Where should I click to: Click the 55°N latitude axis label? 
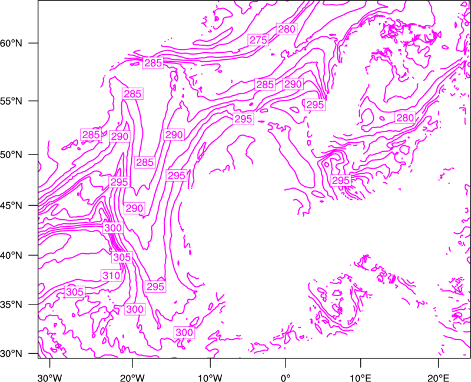click(x=11, y=101)
